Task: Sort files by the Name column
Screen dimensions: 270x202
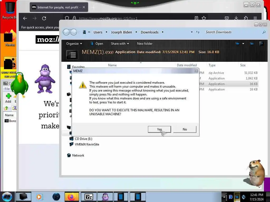Action: [112, 65]
